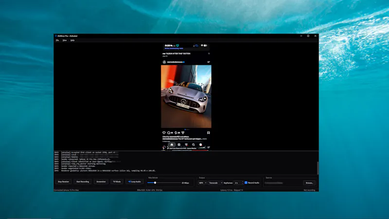Open the profile icon in the bottom bar
Viewport: 389px width, 219px height.
click(201, 145)
